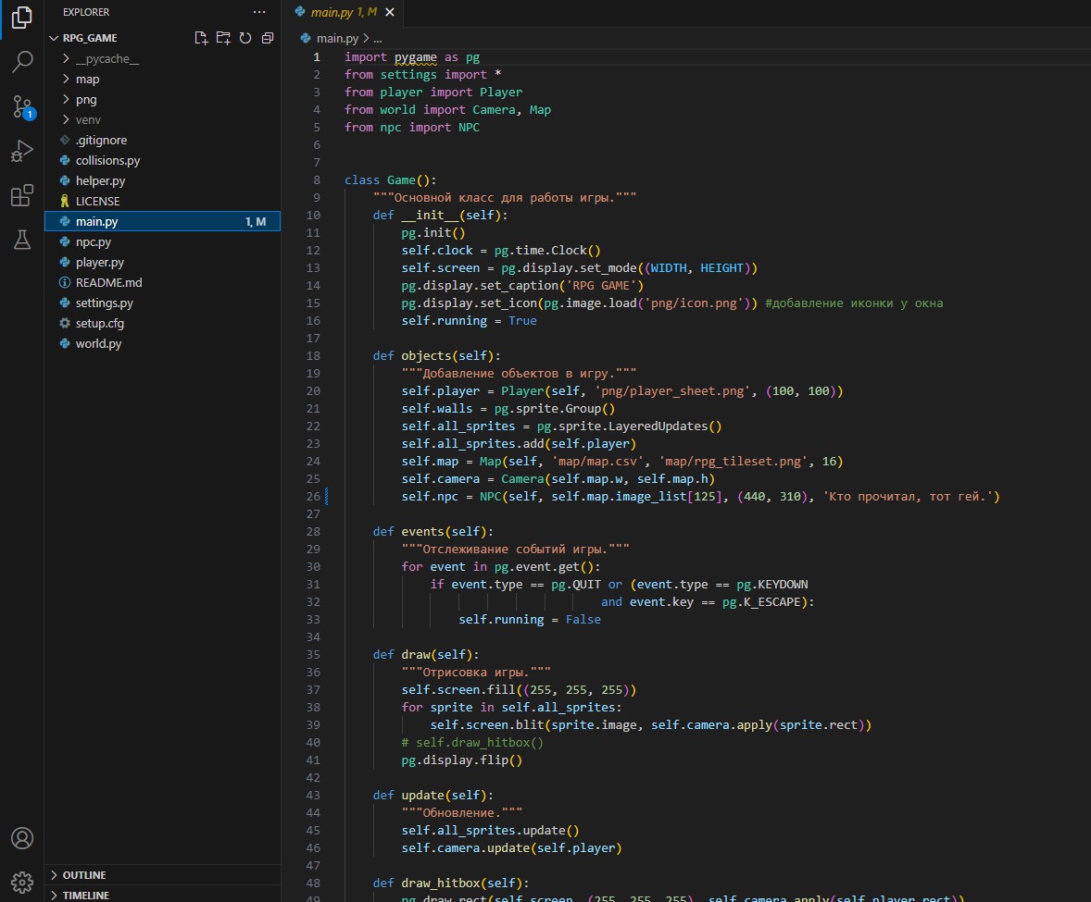Open Run and Debug view
The image size is (1091, 902).
pyautogui.click(x=22, y=151)
